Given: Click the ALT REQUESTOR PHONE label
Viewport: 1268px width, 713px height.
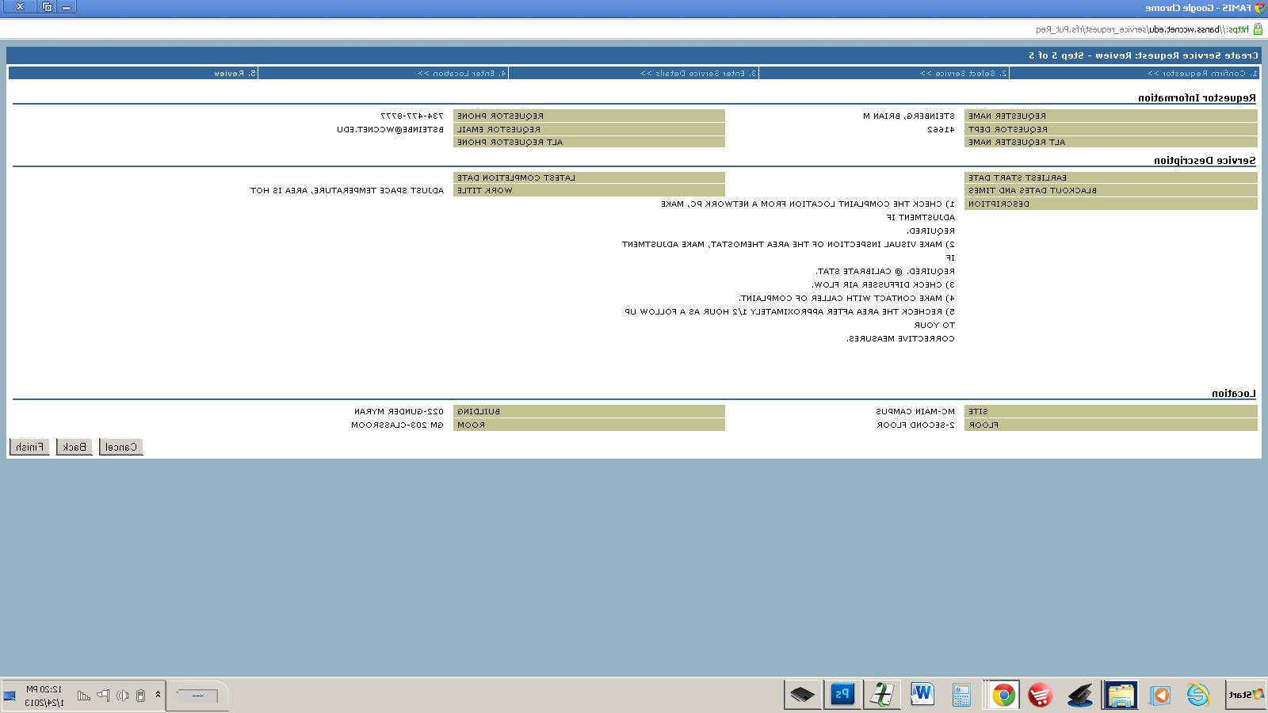Looking at the screenshot, I should [510, 142].
